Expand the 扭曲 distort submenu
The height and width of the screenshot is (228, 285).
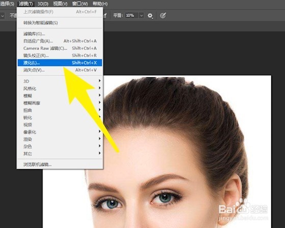(60, 110)
